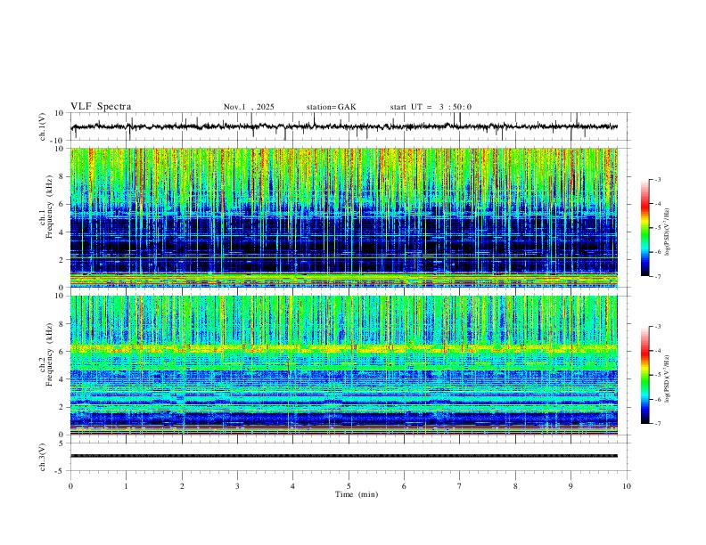Click the ch.1 voltage waveform trace
This screenshot has width=706, height=545.
[x=344, y=126]
